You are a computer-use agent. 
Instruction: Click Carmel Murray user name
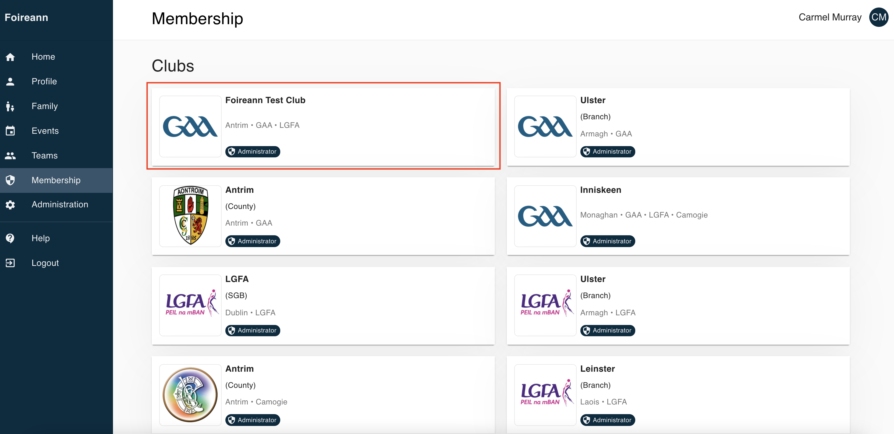(x=830, y=17)
